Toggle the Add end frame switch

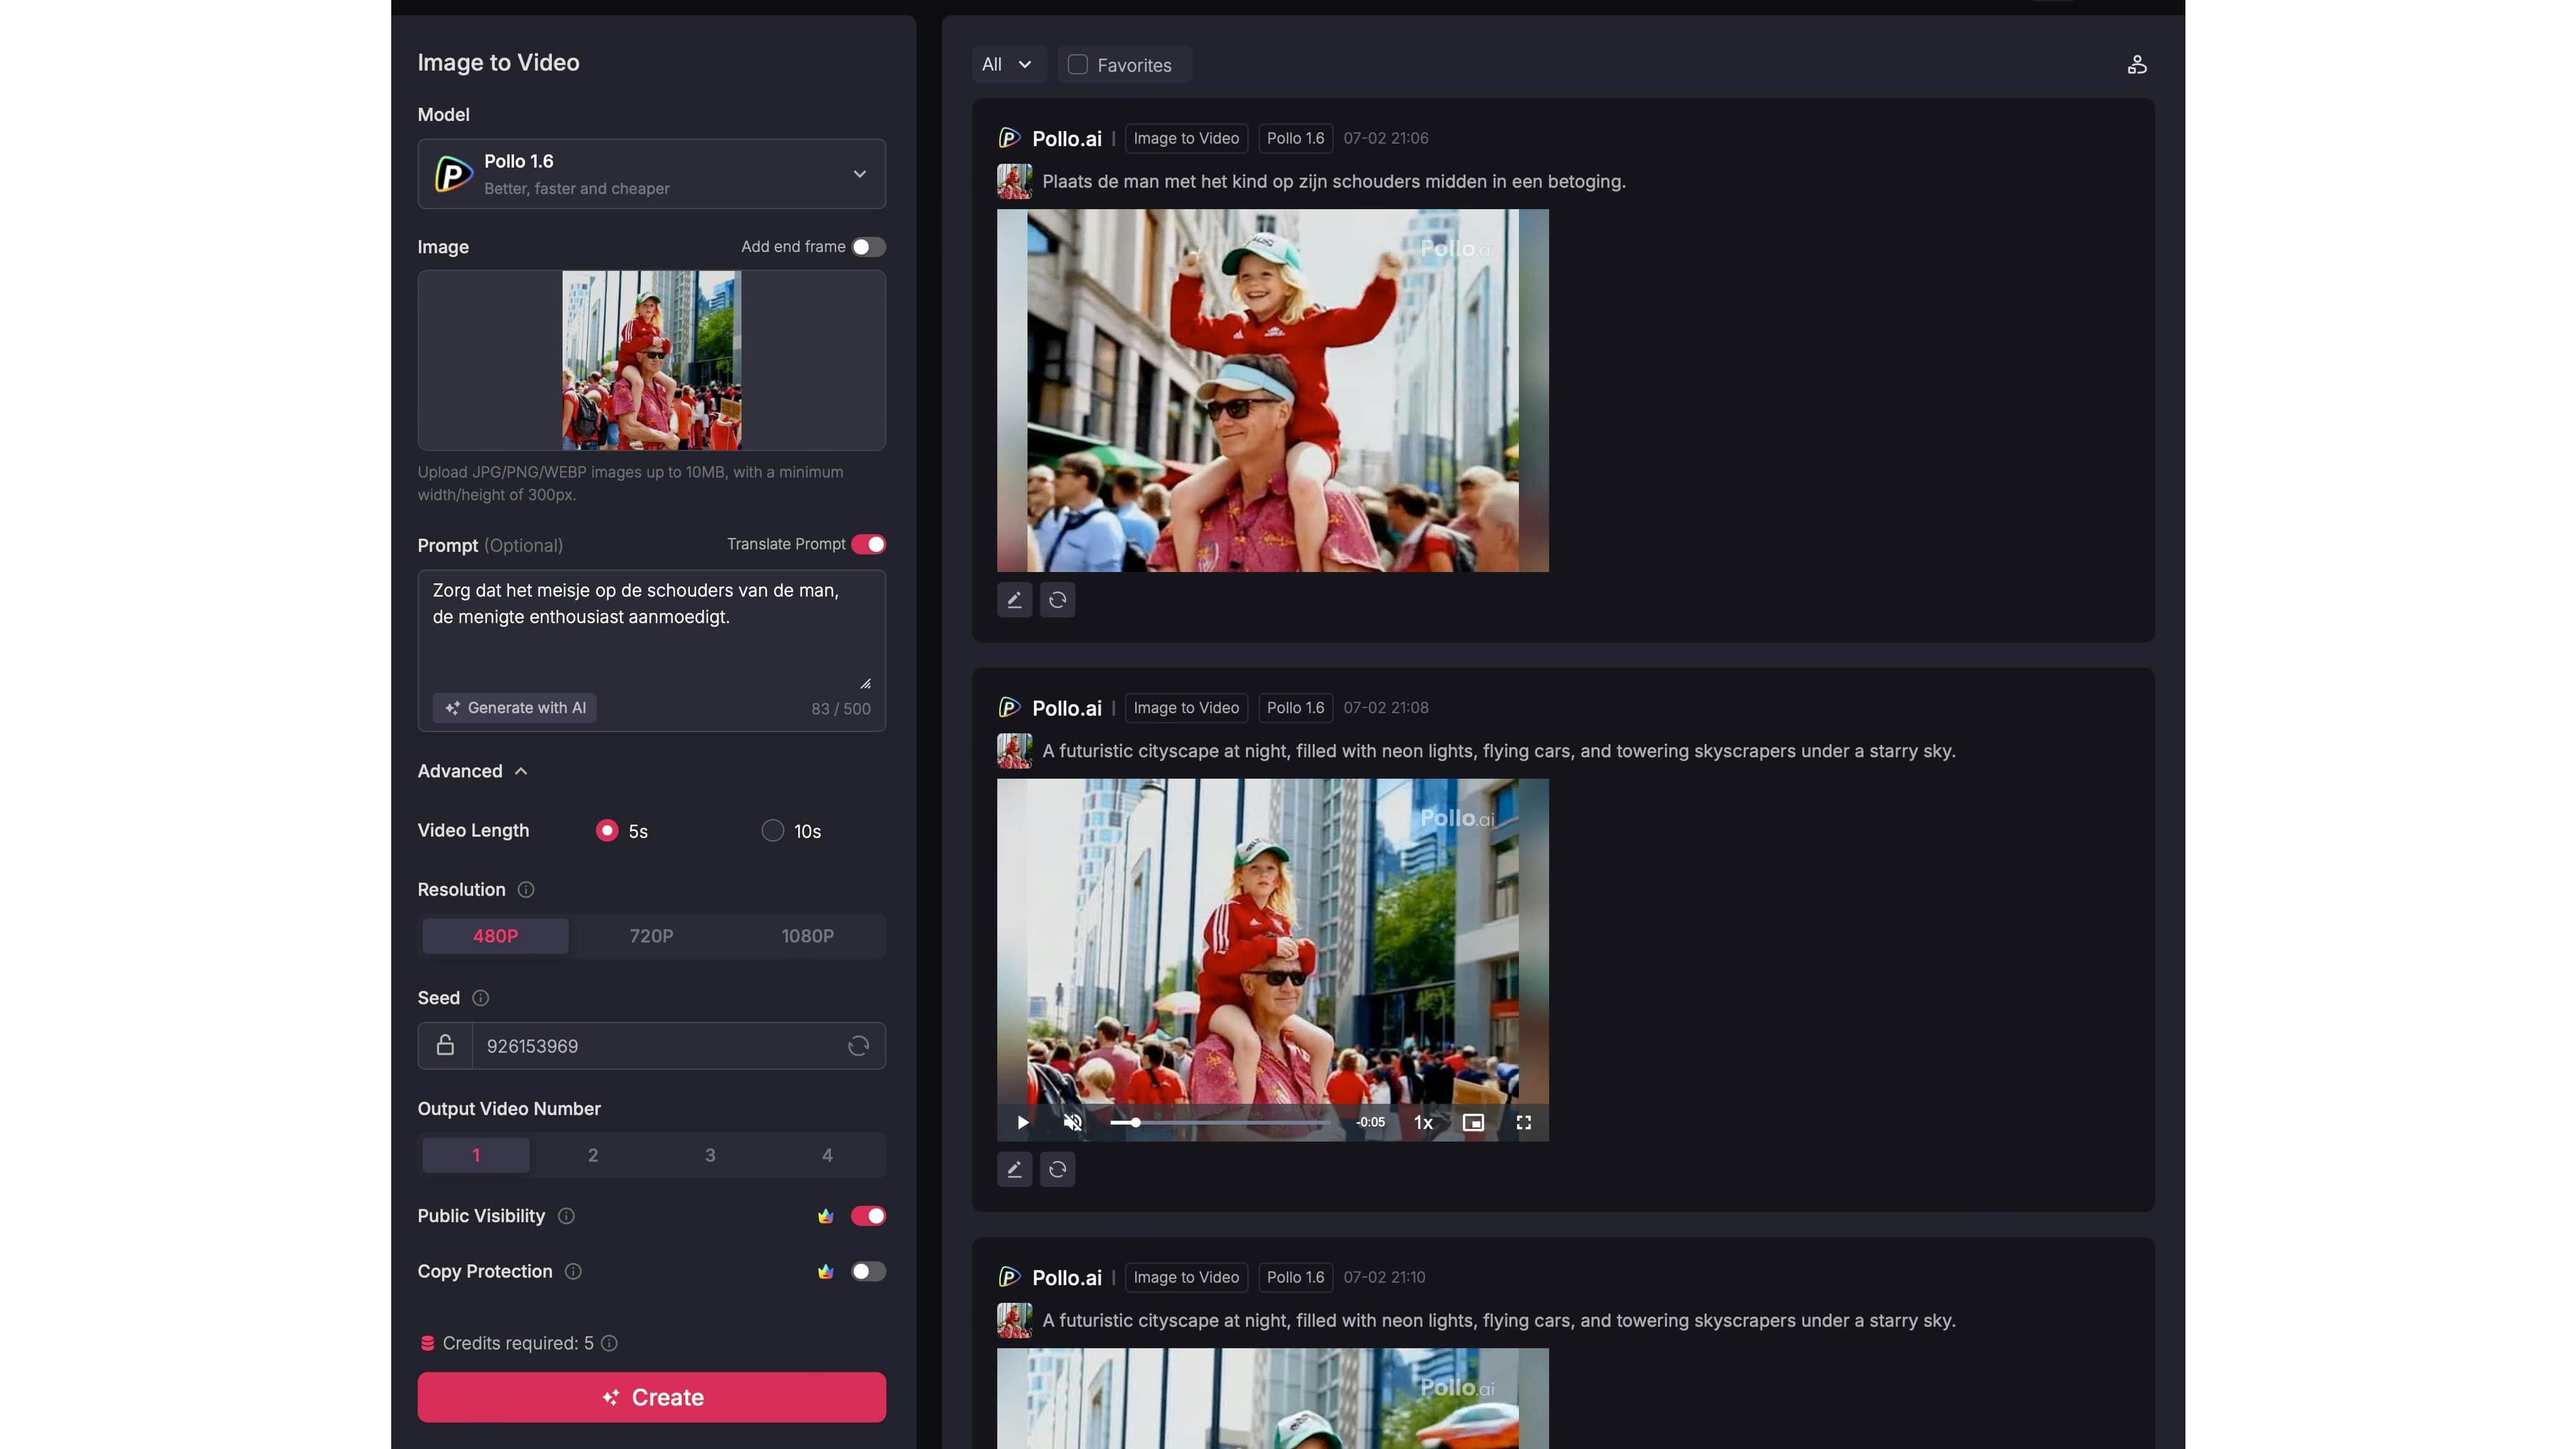click(867, 247)
